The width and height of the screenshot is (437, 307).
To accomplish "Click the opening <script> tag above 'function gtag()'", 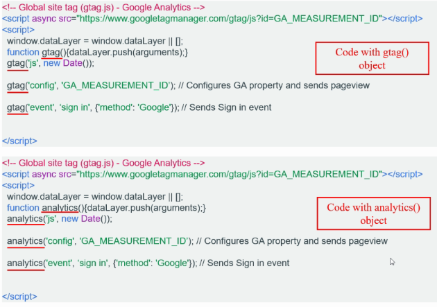I will tap(19, 30).
